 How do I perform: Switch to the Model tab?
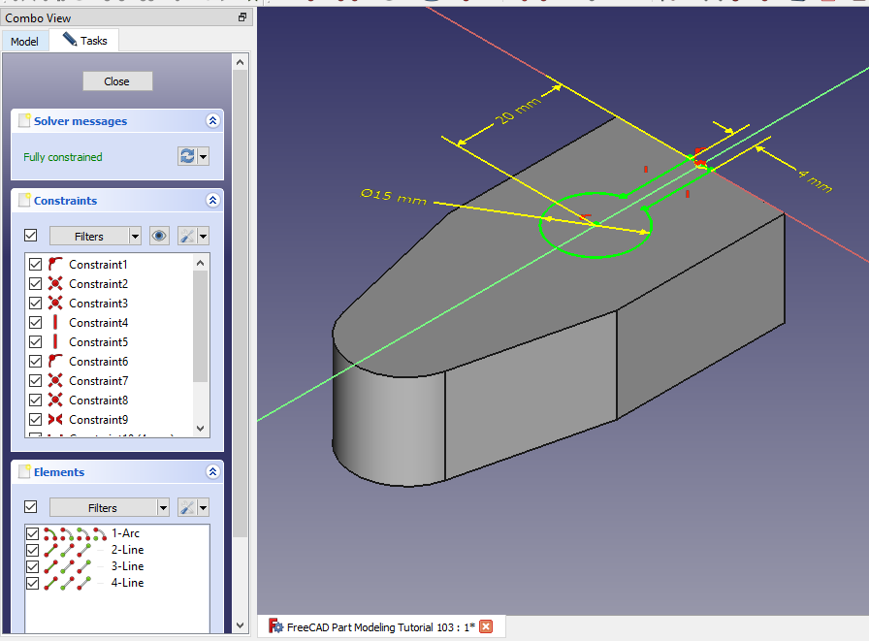(24, 42)
